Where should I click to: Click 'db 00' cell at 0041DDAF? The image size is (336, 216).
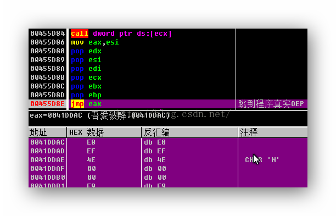(155, 169)
